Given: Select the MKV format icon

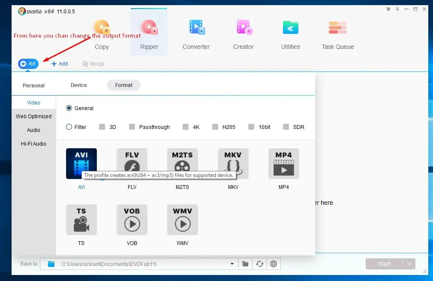Looking at the screenshot, I should click(233, 163).
